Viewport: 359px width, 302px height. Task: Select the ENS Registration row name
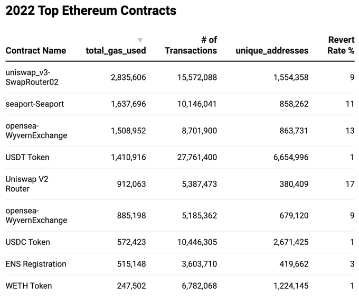coord(36,264)
